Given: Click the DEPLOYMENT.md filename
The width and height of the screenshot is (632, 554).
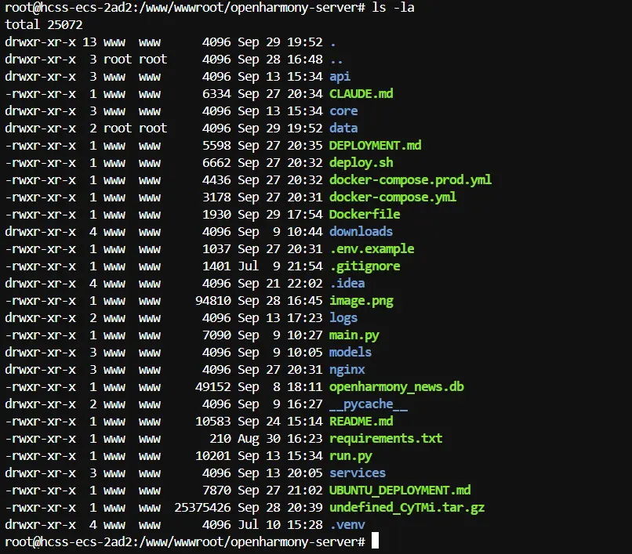Looking at the screenshot, I should coord(376,145).
